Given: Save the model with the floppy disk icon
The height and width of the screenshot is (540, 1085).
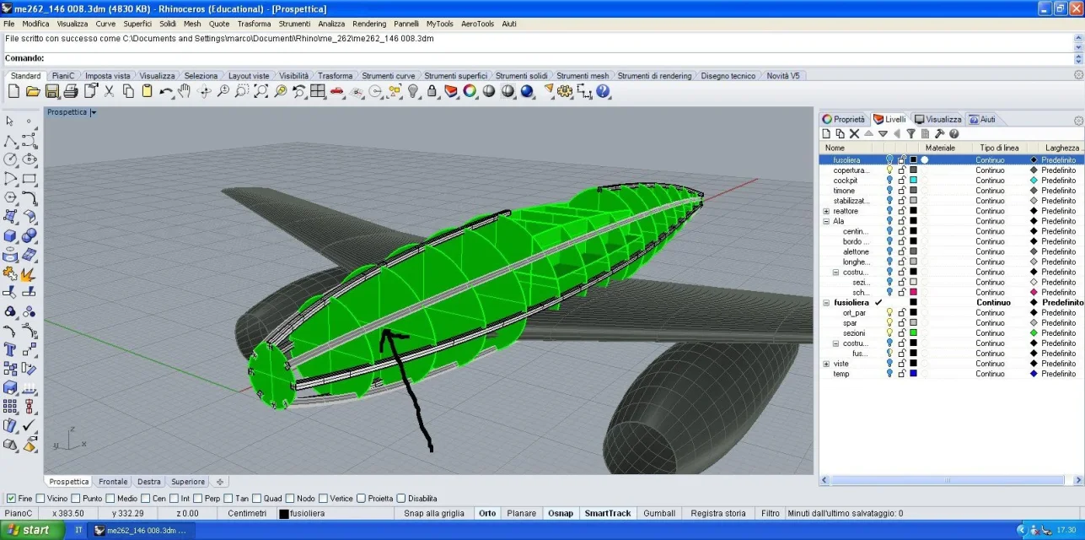Looking at the screenshot, I should [52, 91].
